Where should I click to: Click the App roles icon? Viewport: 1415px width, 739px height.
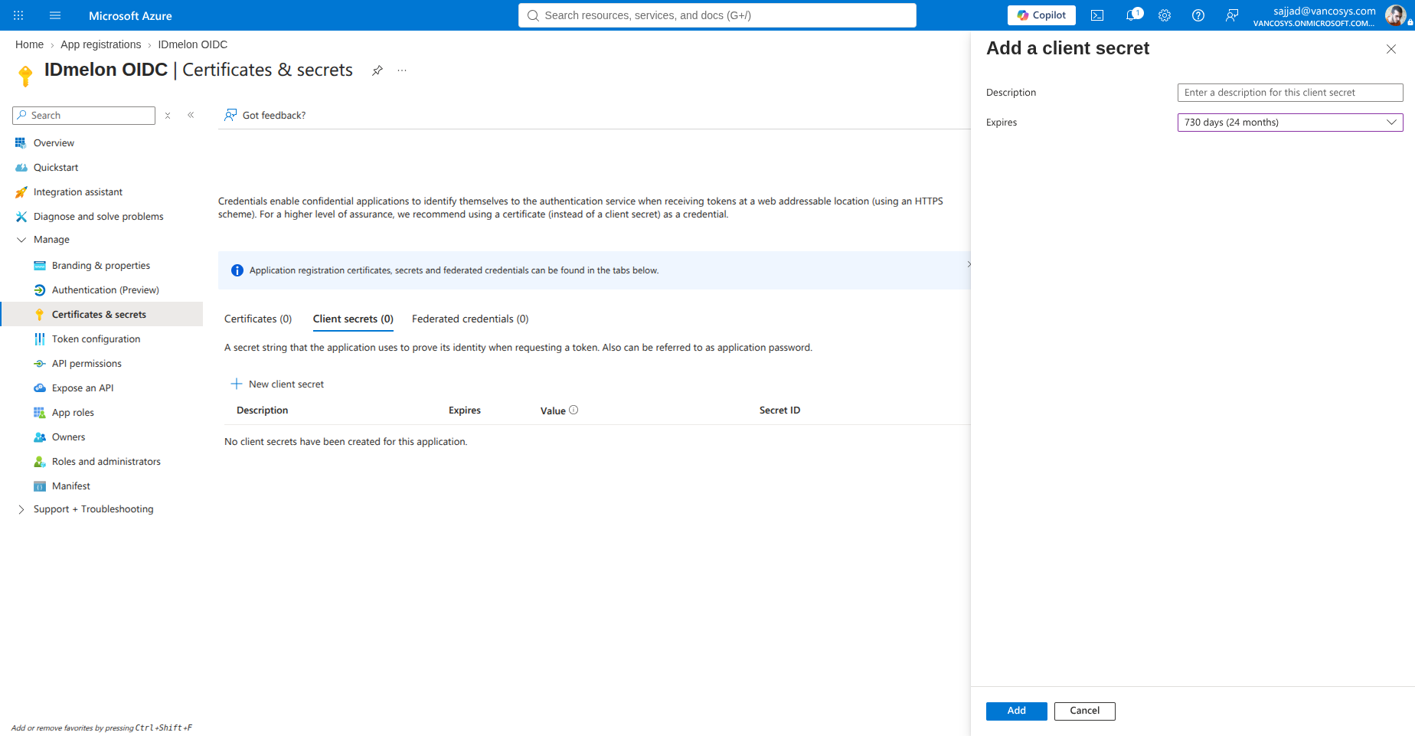tap(40, 413)
